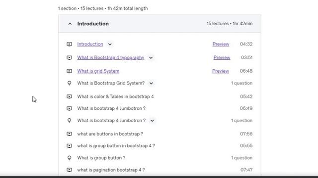
Task: Expand What is Bootstrap Grid System? quiz arrow
Action: coord(151,83)
